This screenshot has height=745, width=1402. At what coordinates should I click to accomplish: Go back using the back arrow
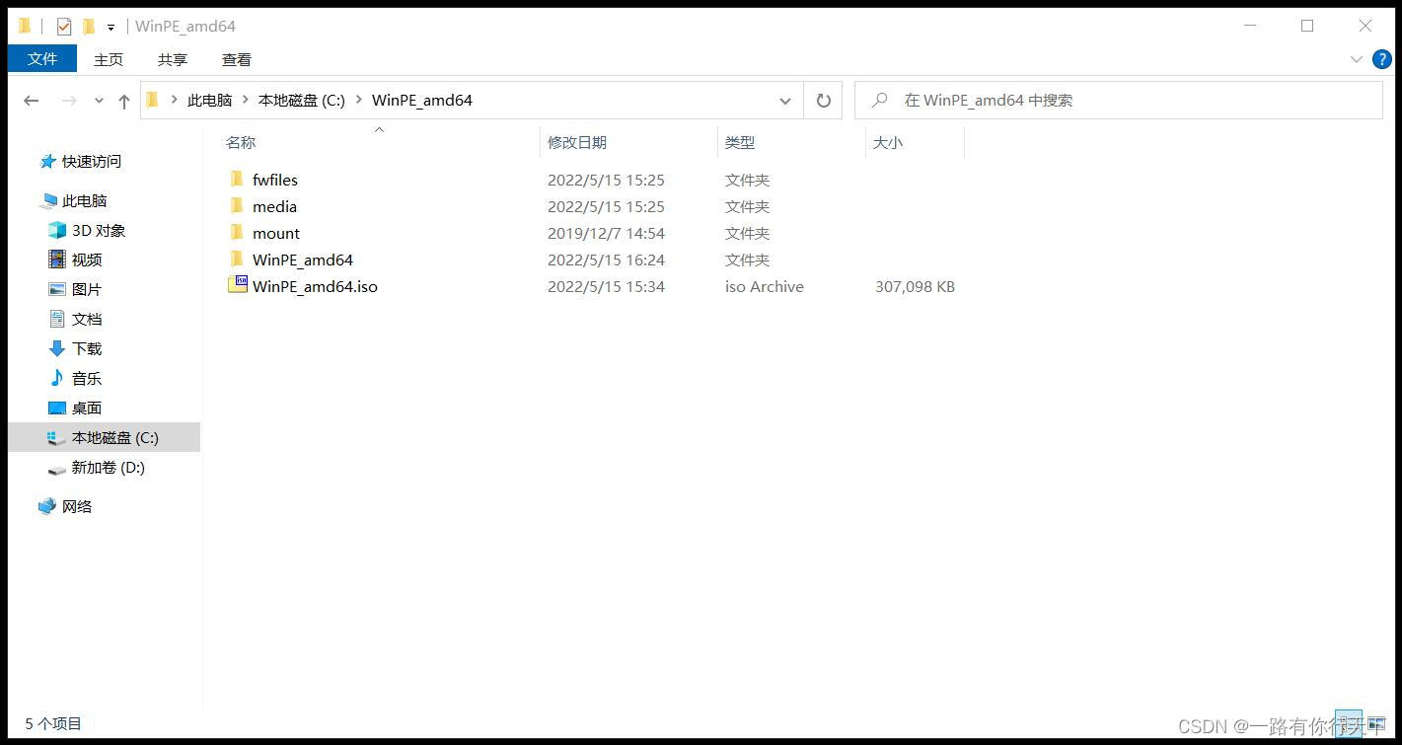pos(31,100)
